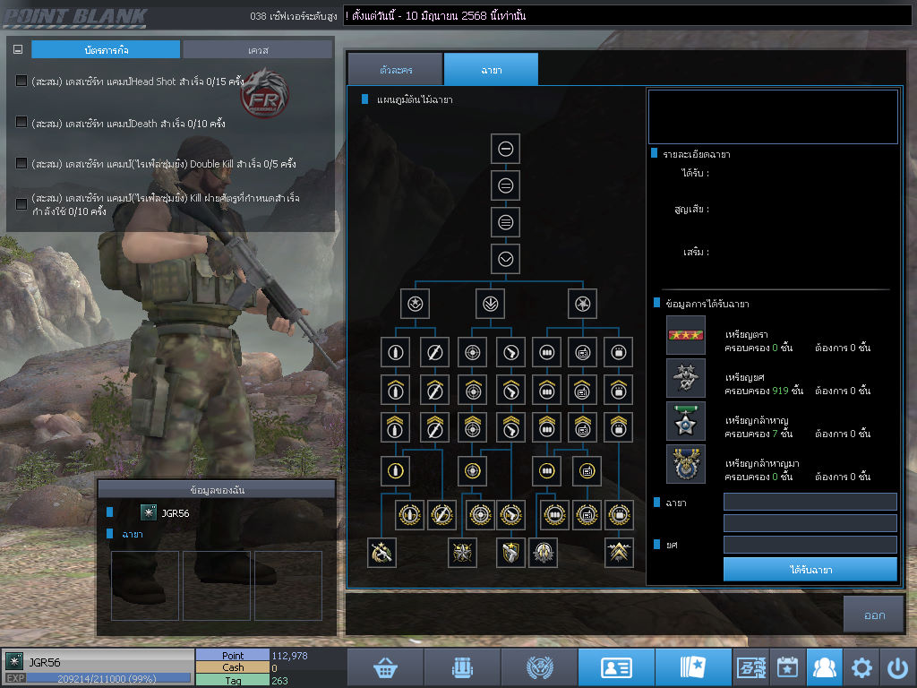Viewport: 917px width, 688px height.
Task: Click the third empty title slot
Action: (x=288, y=585)
